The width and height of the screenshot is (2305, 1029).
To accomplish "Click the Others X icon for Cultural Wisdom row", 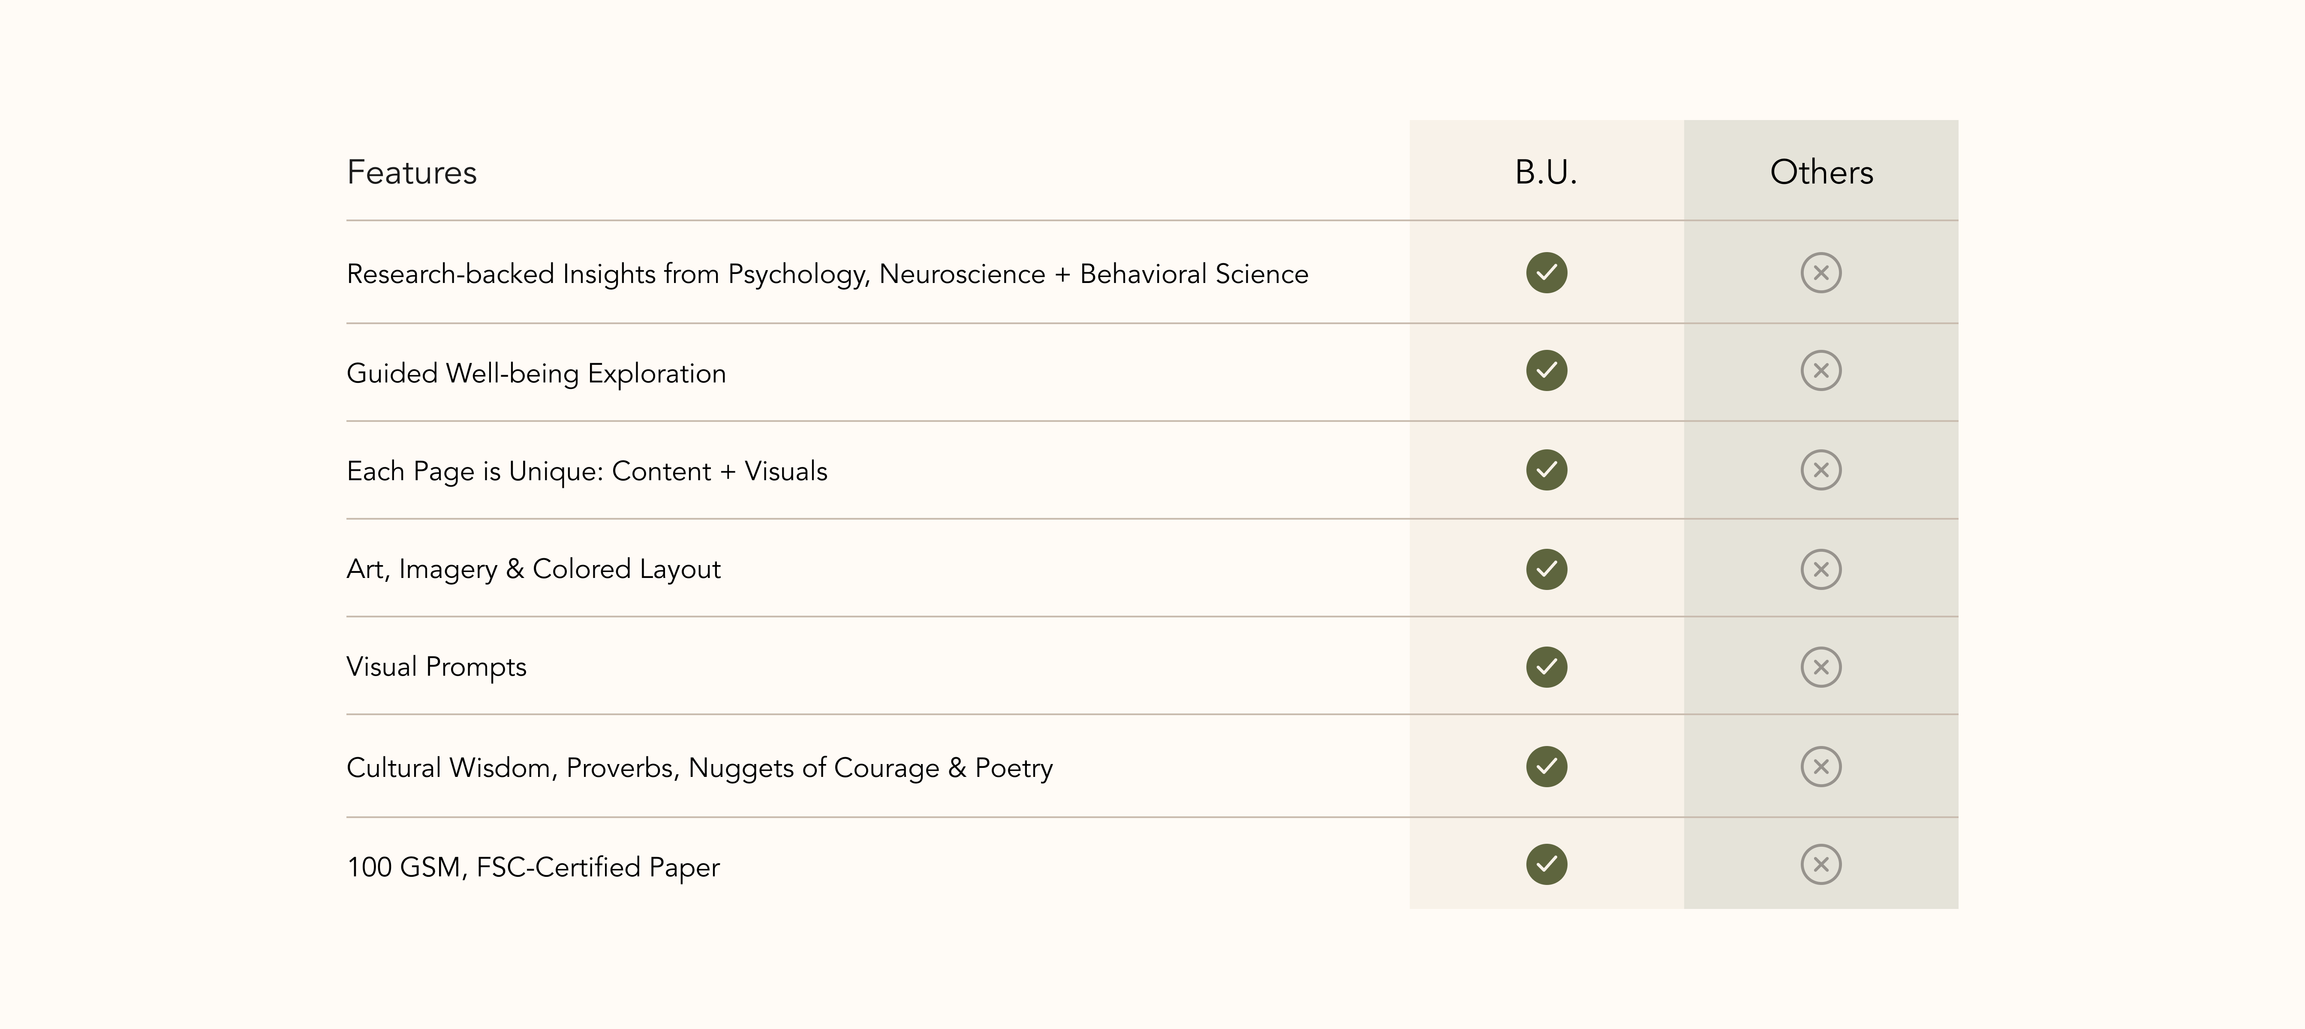I will pos(1821,766).
